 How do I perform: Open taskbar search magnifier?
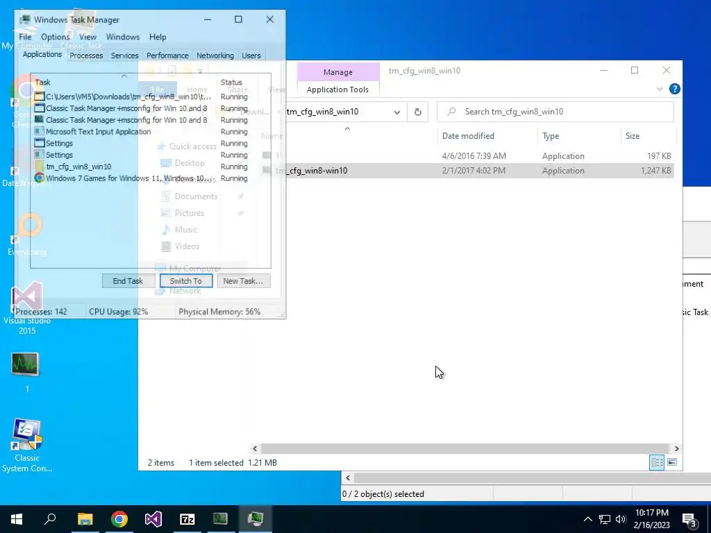click(x=50, y=519)
